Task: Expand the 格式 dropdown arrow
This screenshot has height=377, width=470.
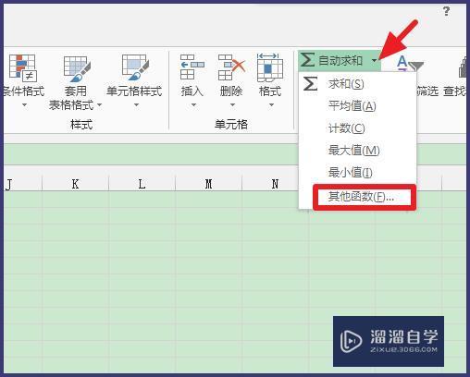Action: pyautogui.click(x=271, y=105)
